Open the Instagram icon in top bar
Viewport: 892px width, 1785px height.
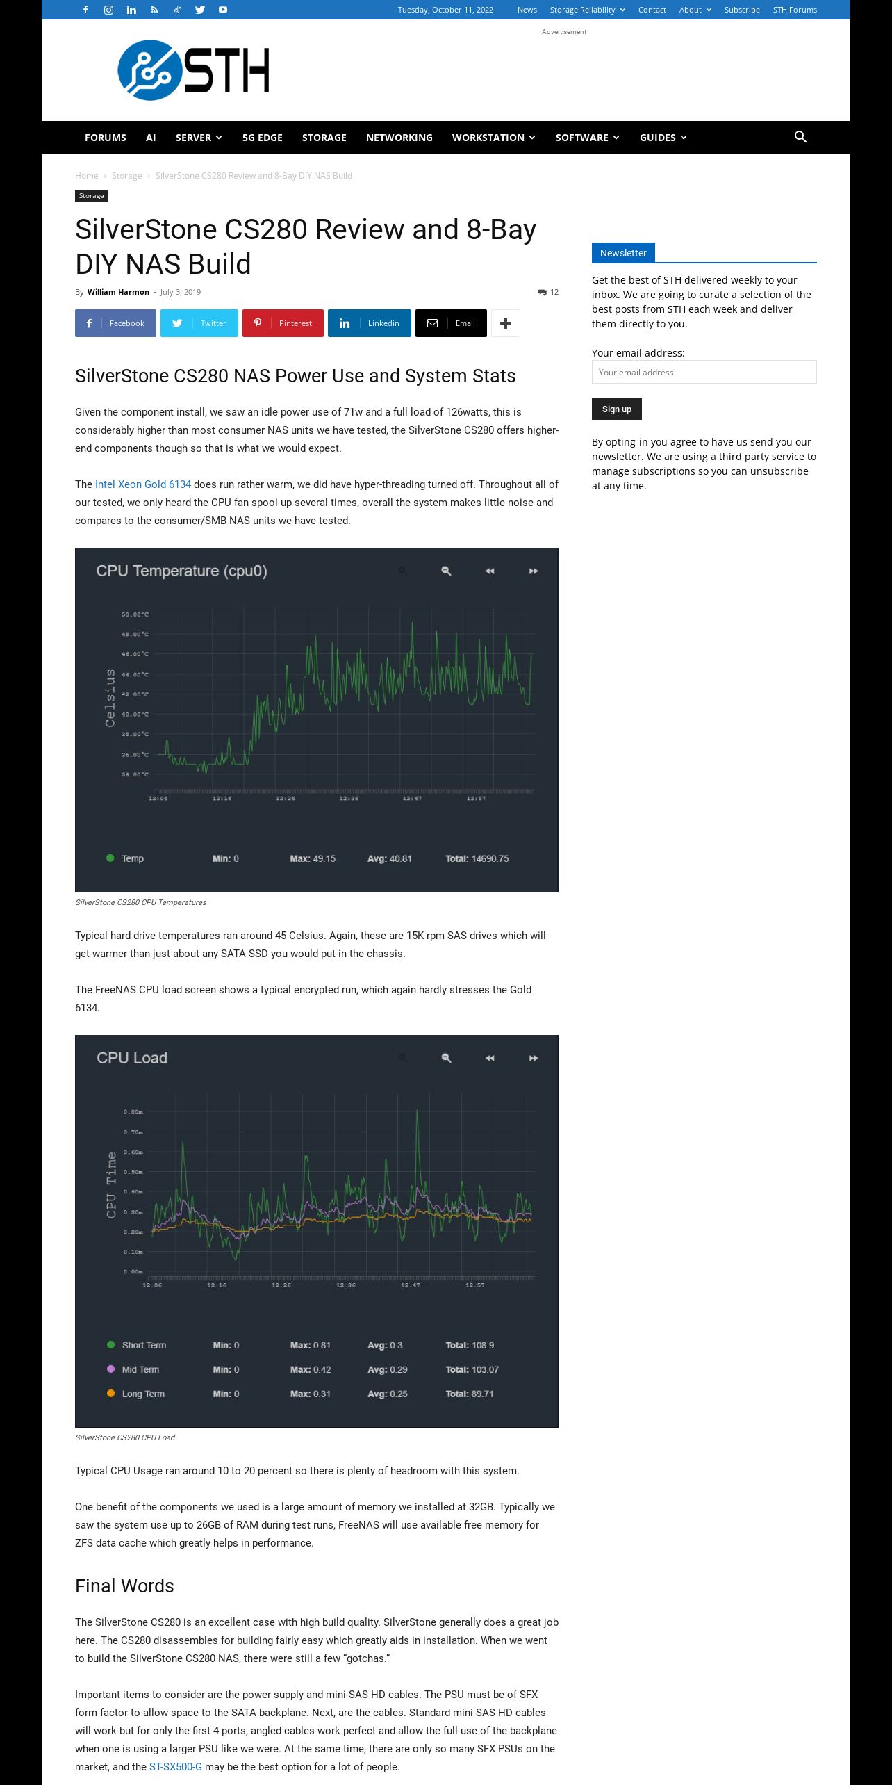108,10
